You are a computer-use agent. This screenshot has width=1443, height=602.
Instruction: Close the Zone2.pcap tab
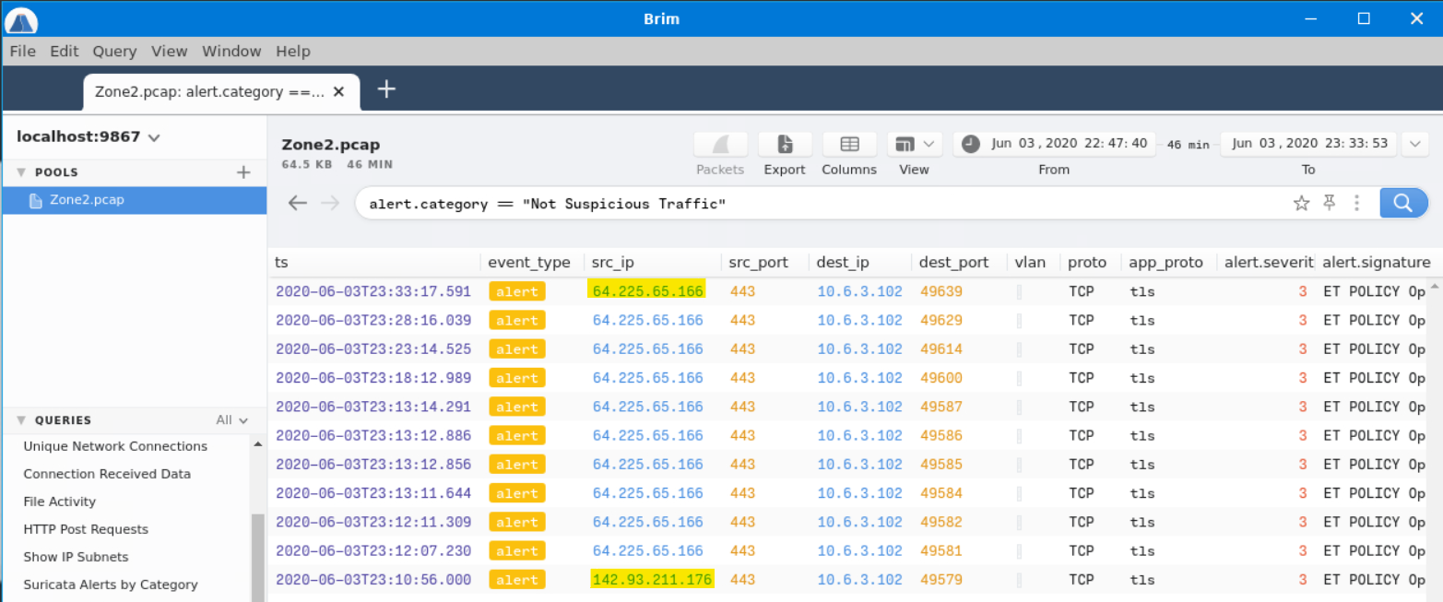339,92
